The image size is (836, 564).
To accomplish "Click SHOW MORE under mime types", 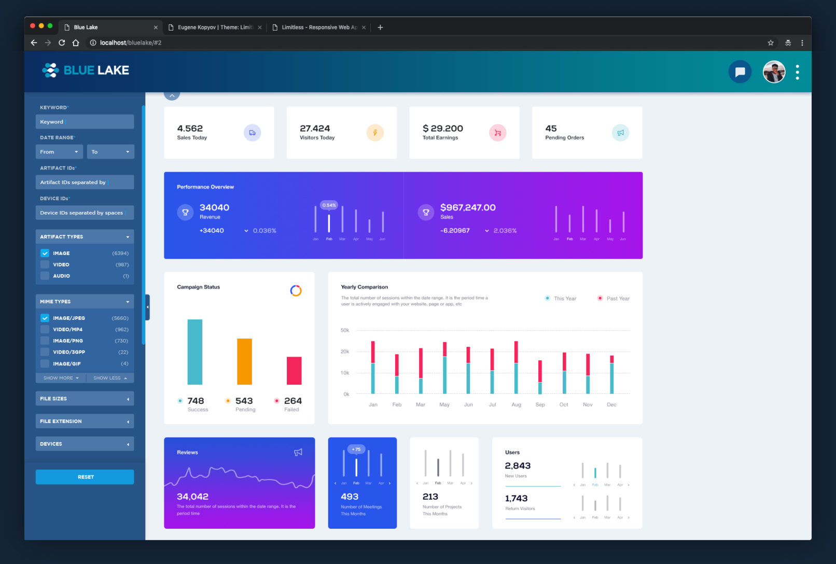I will tap(61, 378).
